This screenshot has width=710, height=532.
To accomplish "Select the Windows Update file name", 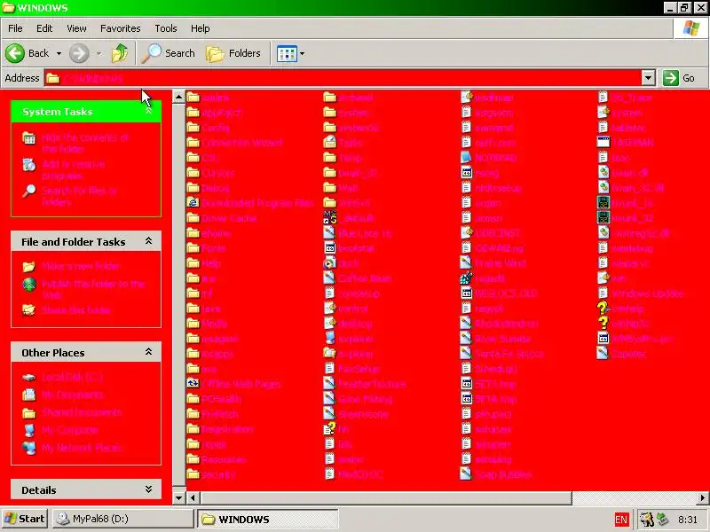I will coord(648,294).
